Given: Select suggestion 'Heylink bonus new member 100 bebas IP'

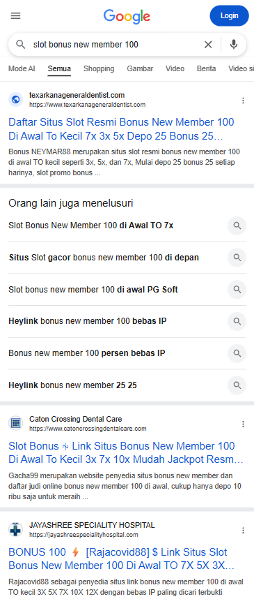Looking at the screenshot, I should (87, 321).
